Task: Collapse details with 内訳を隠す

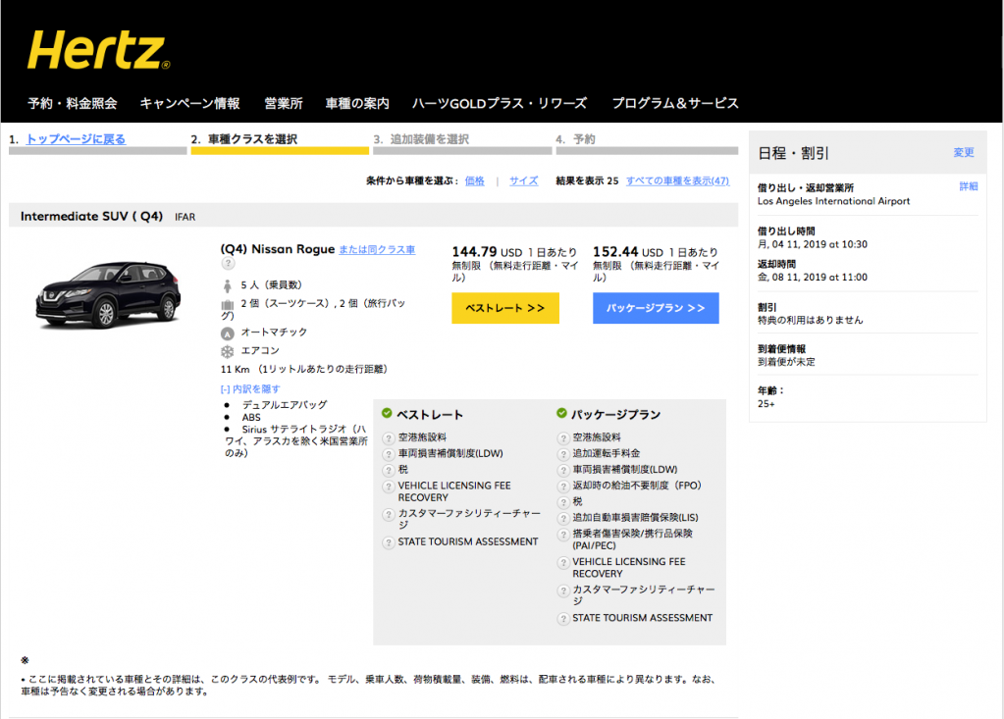Action: click(250, 388)
